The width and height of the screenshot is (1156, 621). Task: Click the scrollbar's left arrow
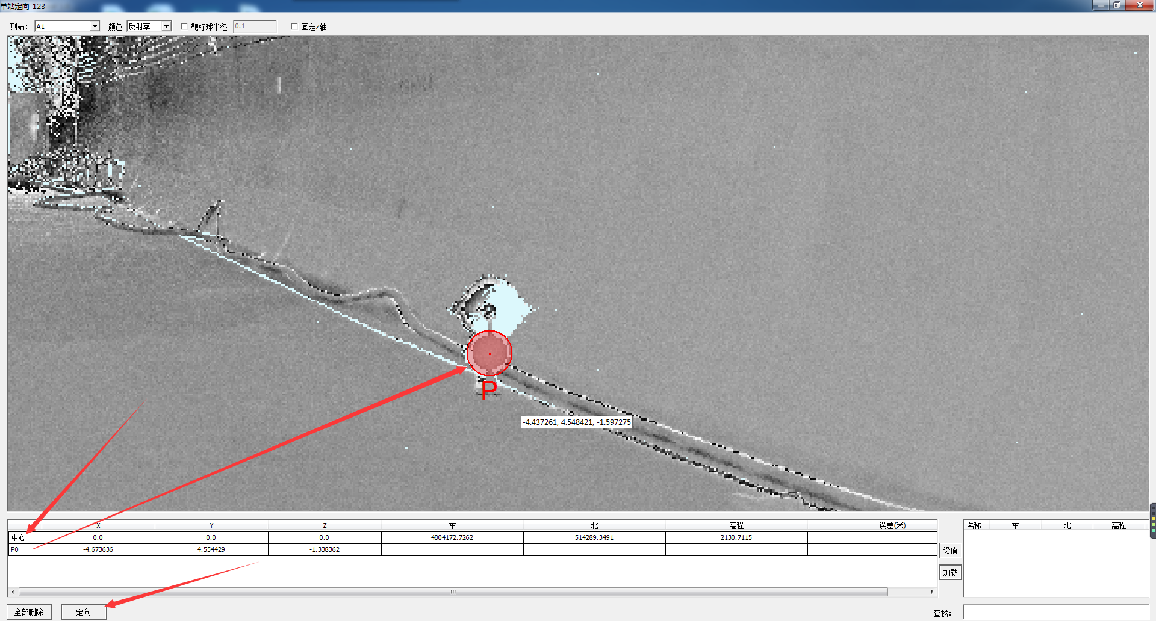13,592
